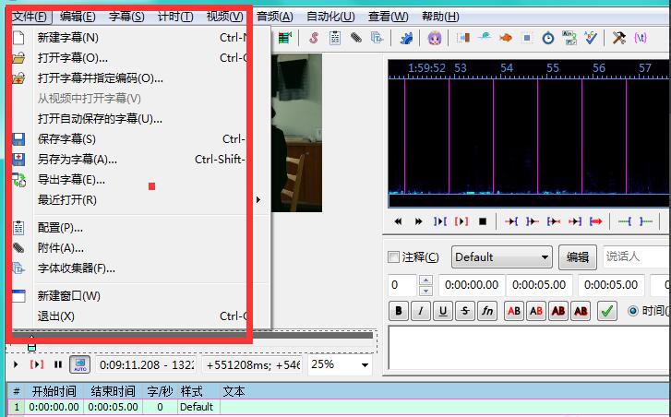Image resolution: width=671 pixels, height=417 pixels.
Task: Click the primary color AB swatch button
Action: (514, 311)
